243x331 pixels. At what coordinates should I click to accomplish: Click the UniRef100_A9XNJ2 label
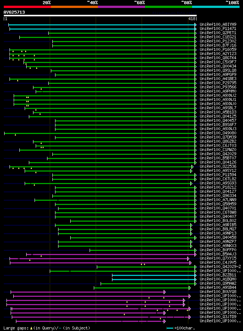pos(218,95)
